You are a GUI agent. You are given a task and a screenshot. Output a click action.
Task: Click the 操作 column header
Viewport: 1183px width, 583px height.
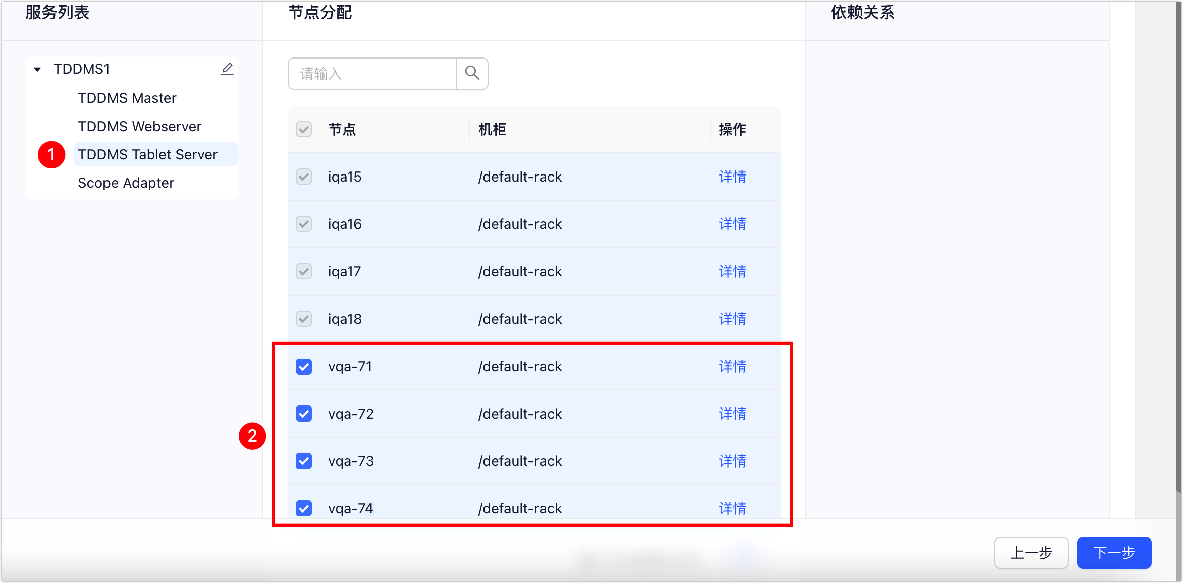pos(733,129)
